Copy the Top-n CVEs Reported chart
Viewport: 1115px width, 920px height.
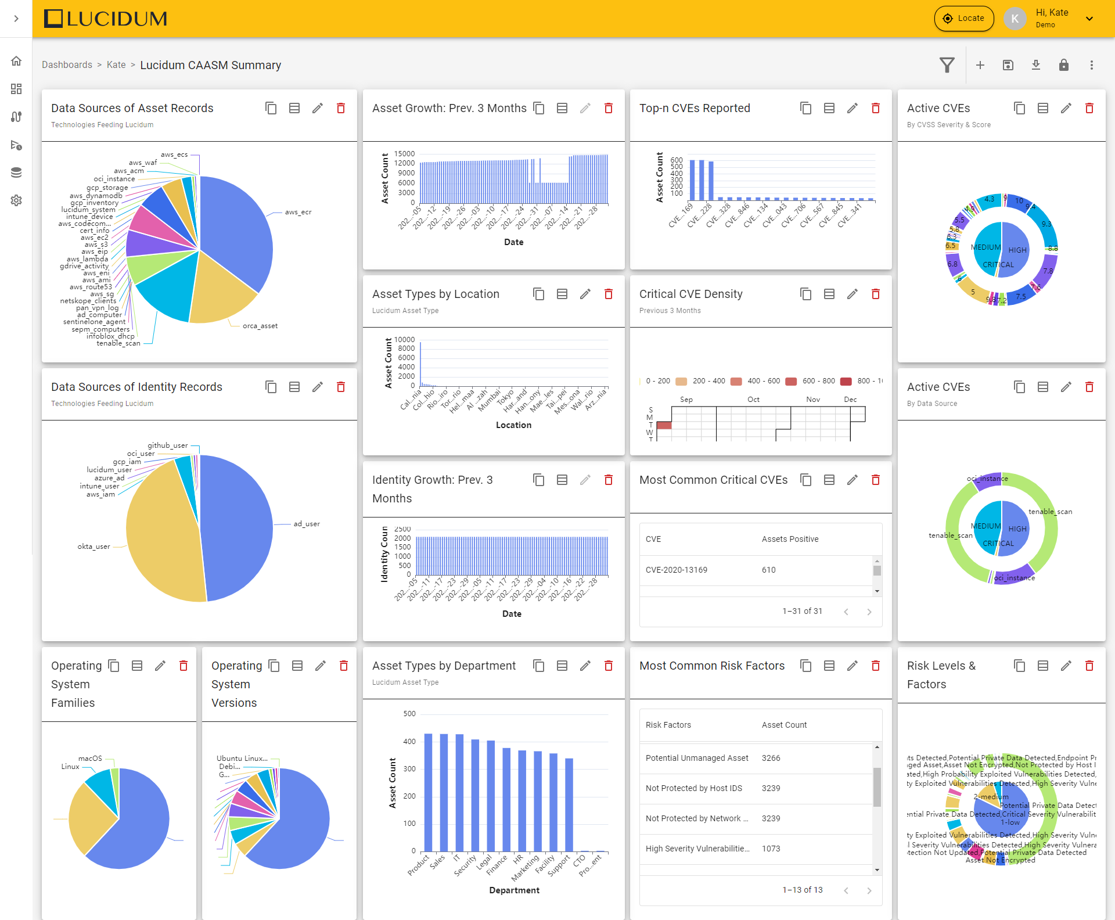click(806, 108)
